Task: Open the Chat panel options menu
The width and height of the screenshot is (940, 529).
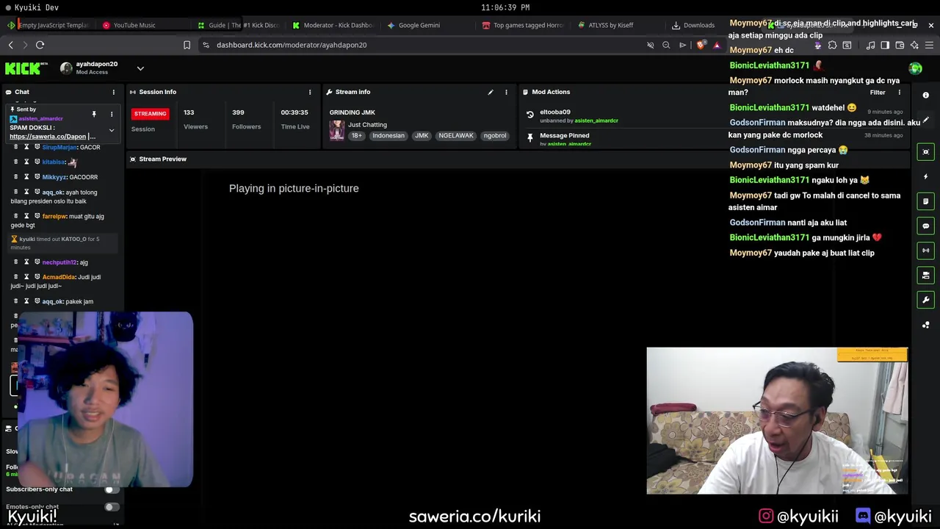Action: point(113,92)
